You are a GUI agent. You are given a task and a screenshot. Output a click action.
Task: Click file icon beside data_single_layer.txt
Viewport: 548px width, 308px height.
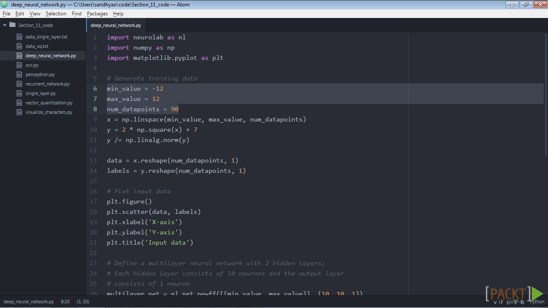point(19,37)
